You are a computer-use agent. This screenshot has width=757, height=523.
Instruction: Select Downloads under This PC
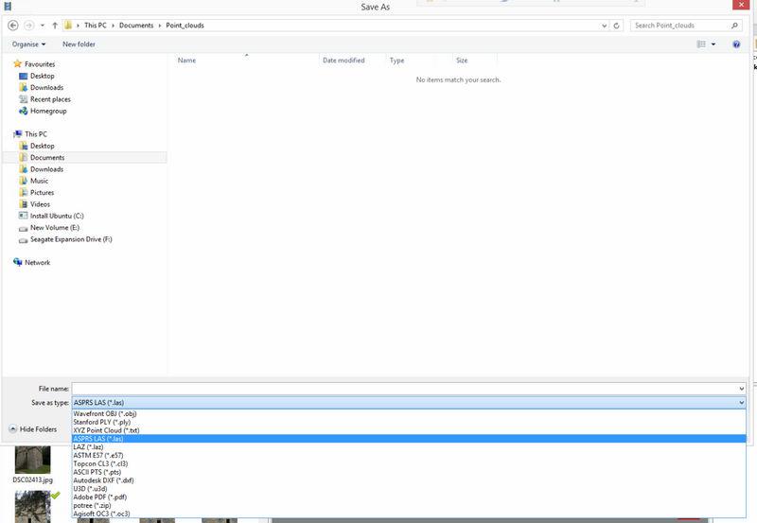point(42,169)
